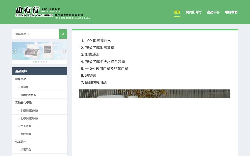Advance carousel with the next arrow

coord(64,51)
